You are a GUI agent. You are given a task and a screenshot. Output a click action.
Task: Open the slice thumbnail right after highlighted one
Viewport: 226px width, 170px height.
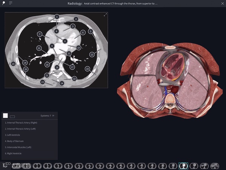[x=194, y=166]
